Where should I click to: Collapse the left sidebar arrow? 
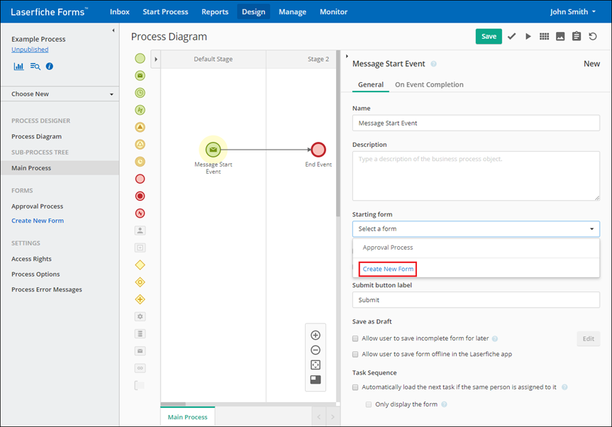[x=113, y=30]
